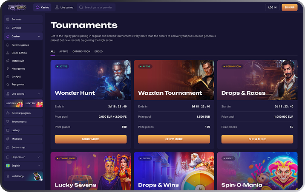Open the Lucky Box gift banner
Image resolution: width=305 pixels, height=192 pixels.
(x=33, y=103)
